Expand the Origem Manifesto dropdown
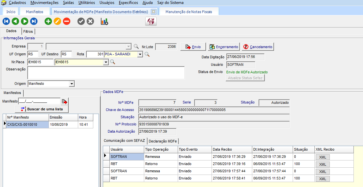The width and height of the screenshot is (363, 187). [x=72, y=84]
